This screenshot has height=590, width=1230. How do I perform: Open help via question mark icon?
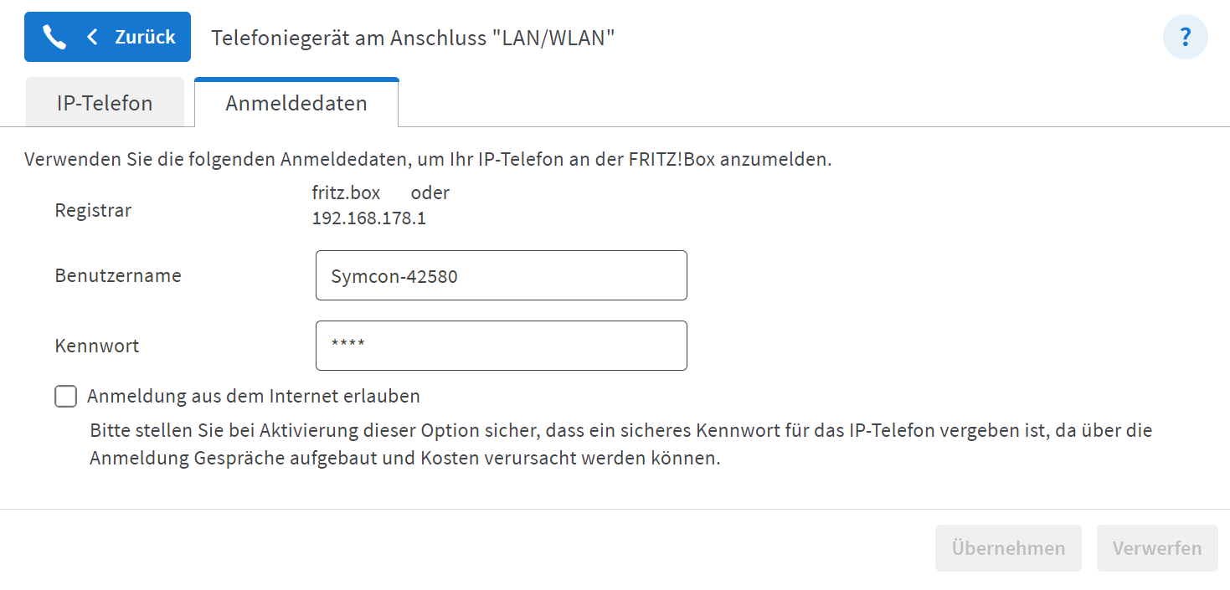coord(1186,37)
